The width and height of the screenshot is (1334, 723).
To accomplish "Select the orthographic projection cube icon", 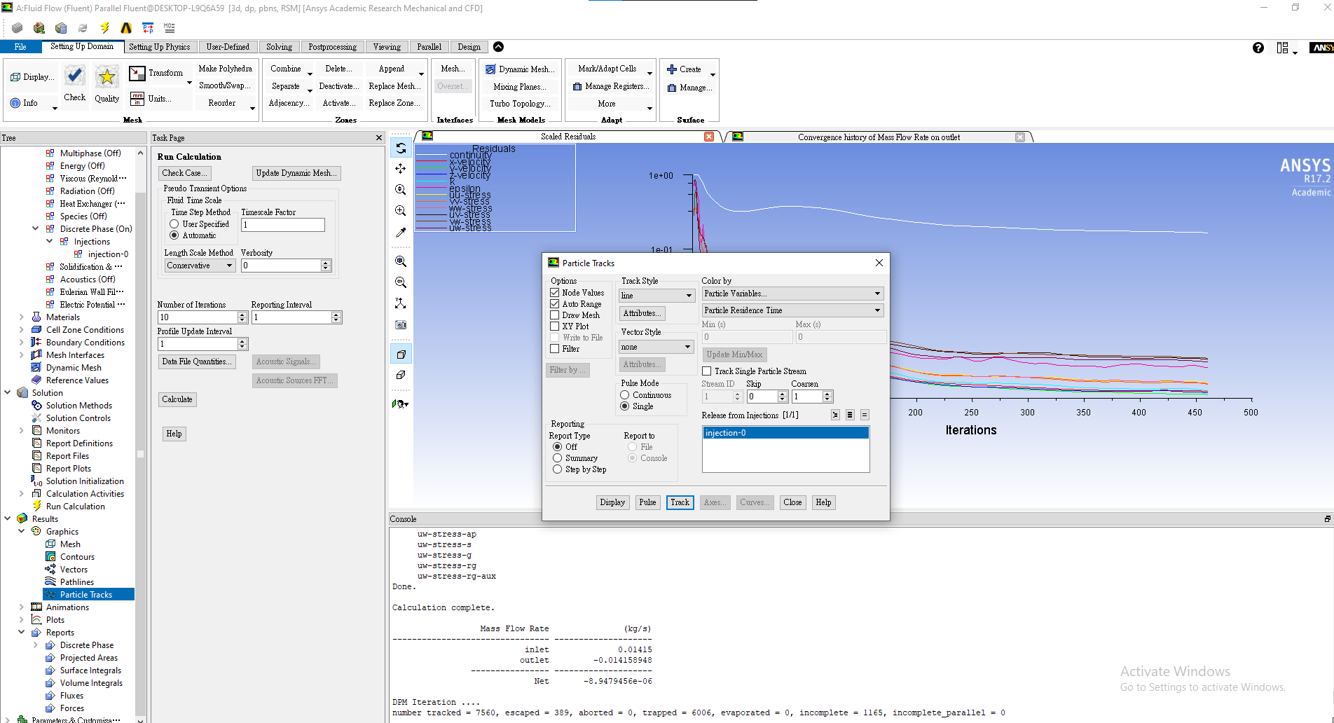I will (x=401, y=376).
